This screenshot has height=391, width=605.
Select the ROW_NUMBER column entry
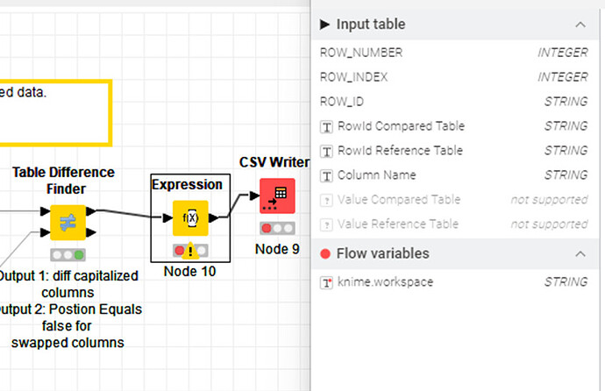pyautogui.click(x=361, y=53)
